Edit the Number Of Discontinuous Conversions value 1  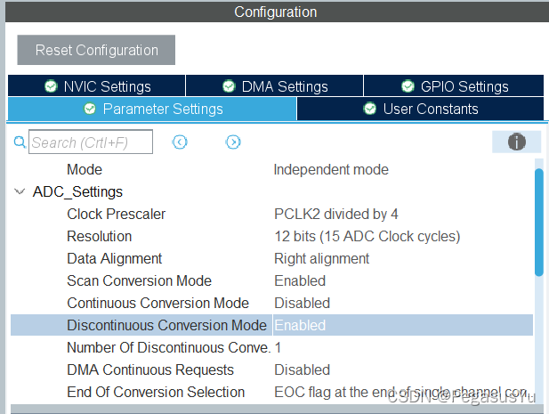pos(278,347)
